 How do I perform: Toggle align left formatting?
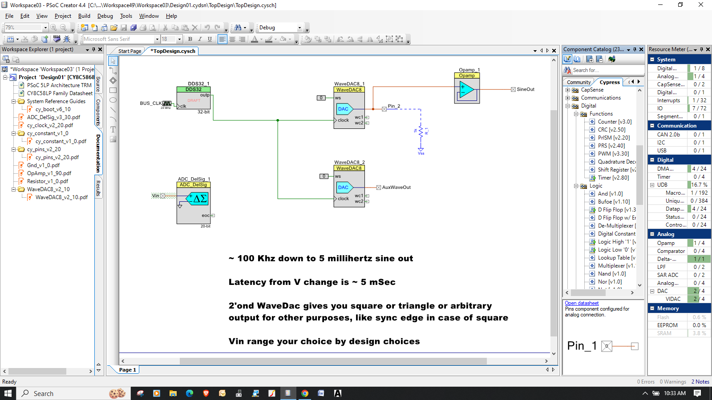(222, 39)
